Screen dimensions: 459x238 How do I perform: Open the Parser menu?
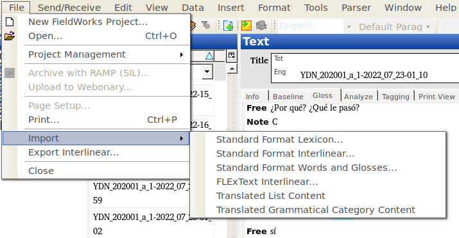356,8
